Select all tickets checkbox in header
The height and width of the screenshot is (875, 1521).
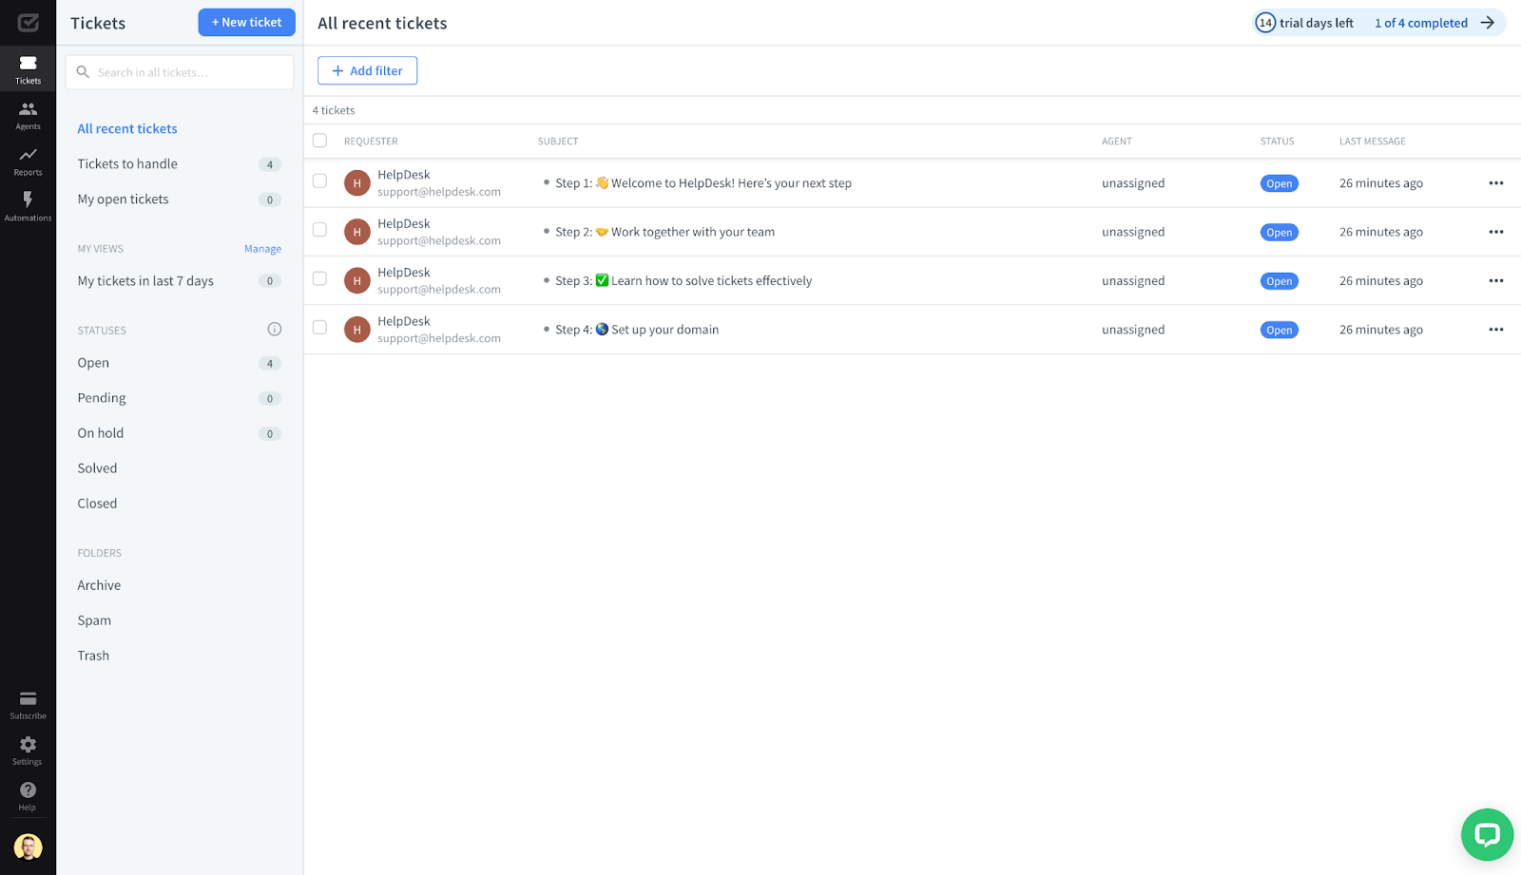click(319, 141)
